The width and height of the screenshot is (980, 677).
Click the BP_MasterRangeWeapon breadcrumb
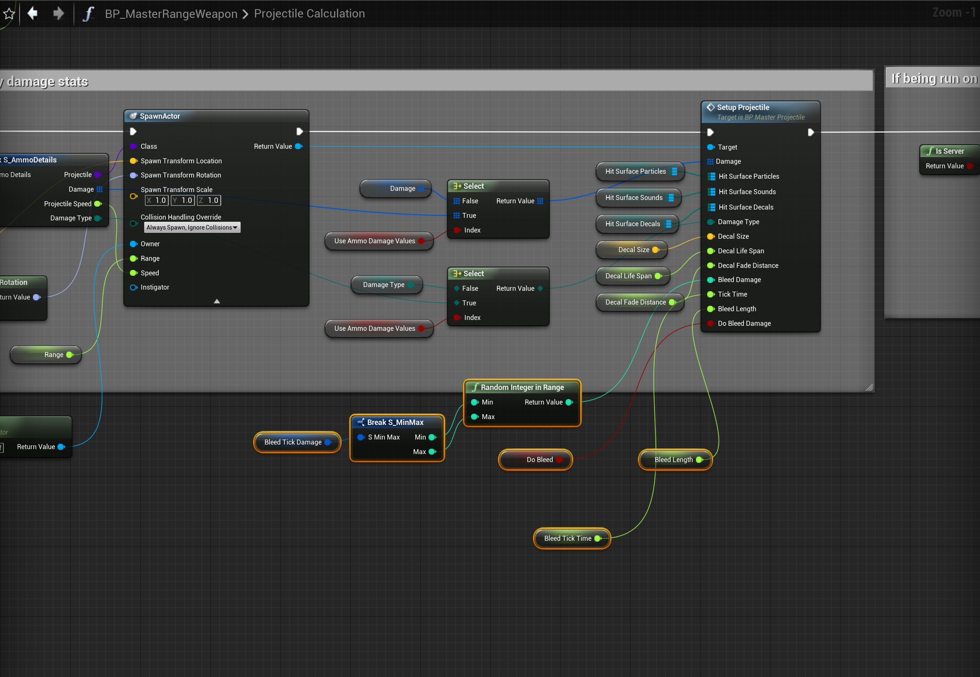click(x=171, y=14)
